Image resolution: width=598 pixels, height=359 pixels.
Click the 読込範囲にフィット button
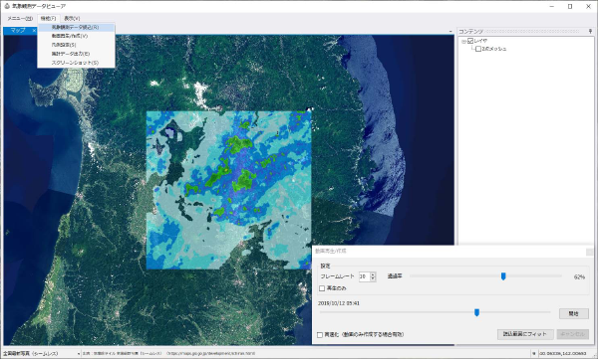click(x=525, y=334)
